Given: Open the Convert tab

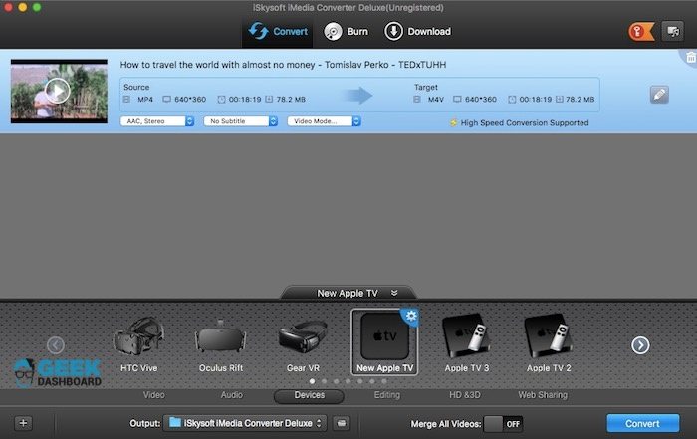Looking at the screenshot, I should pos(278,32).
